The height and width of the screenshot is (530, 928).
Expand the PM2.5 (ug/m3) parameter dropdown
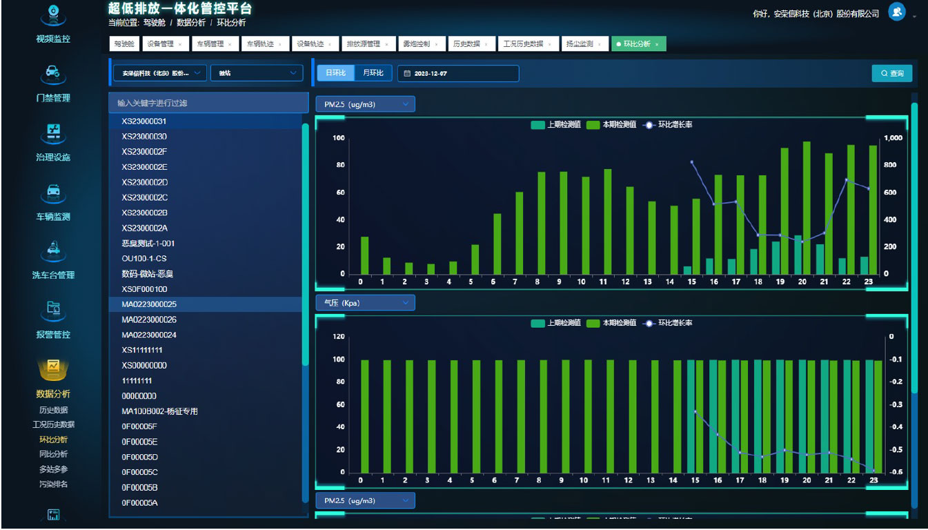tap(366, 104)
